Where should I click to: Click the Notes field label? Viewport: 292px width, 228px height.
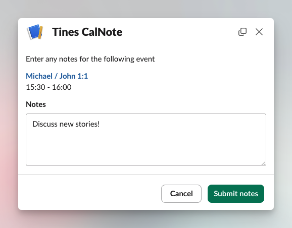[36, 104]
